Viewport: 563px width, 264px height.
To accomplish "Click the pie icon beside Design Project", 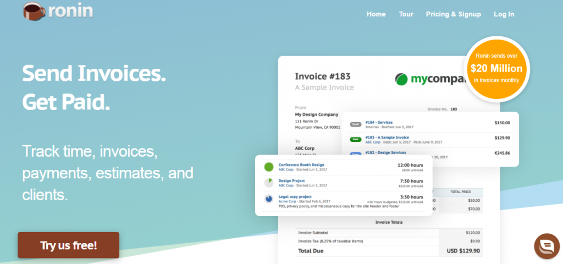I will (x=268, y=183).
